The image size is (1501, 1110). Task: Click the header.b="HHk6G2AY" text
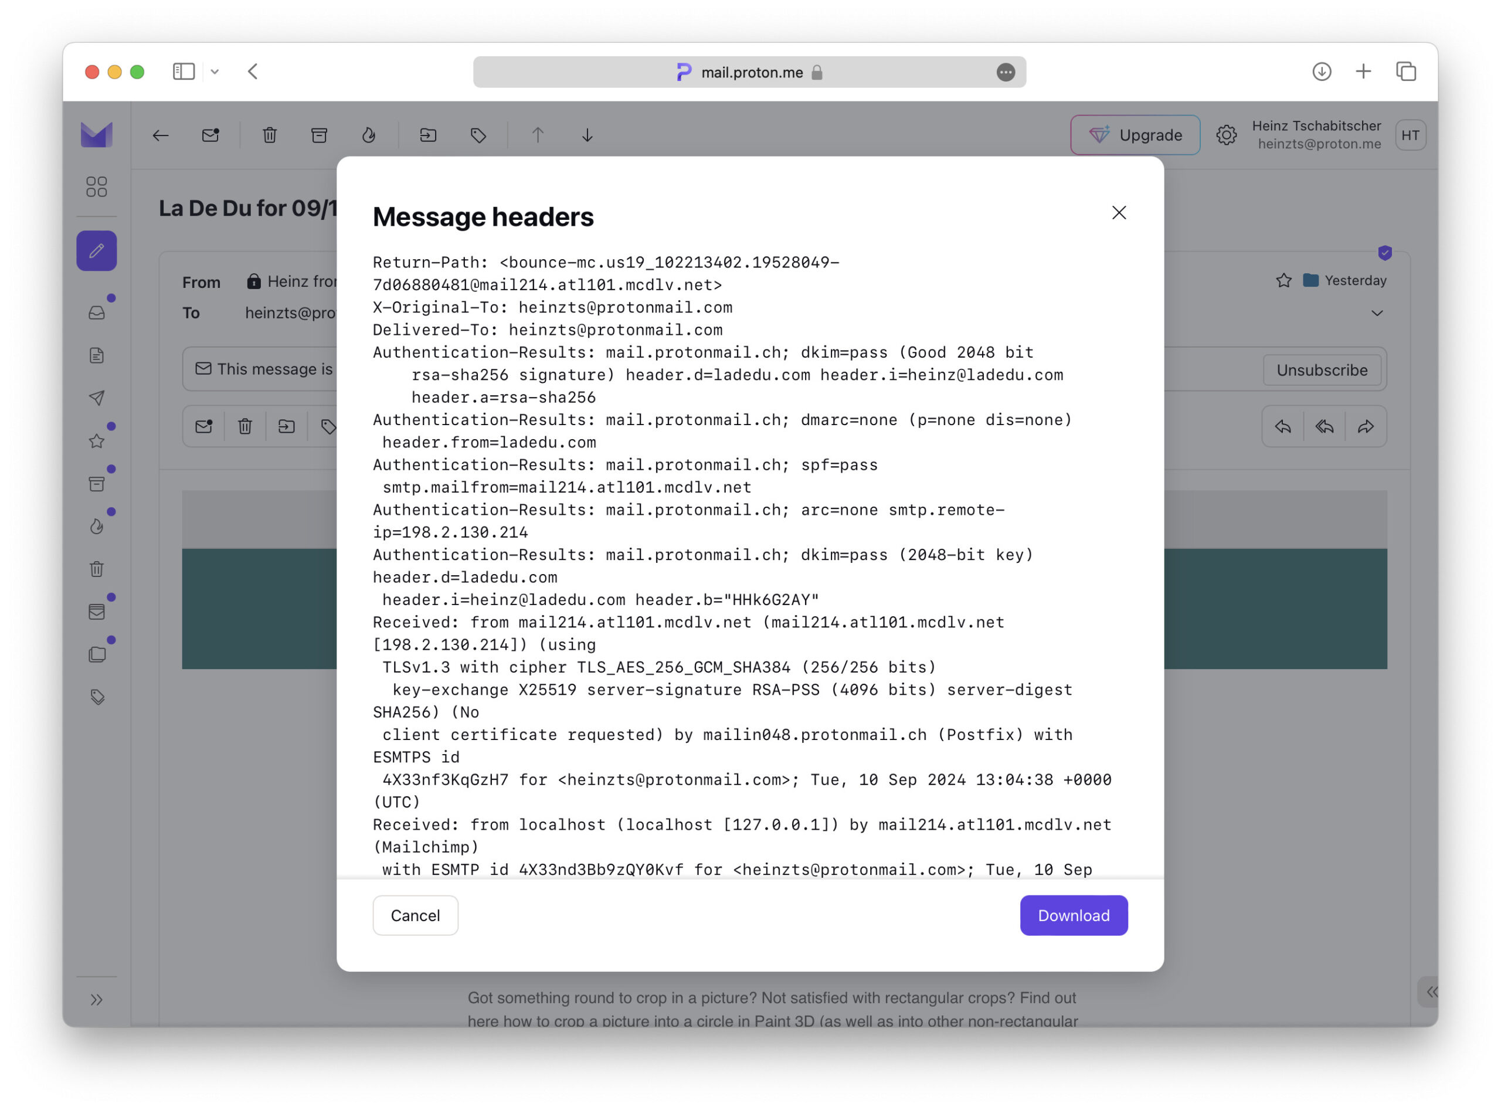pyautogui.click(x=727, y=600)
